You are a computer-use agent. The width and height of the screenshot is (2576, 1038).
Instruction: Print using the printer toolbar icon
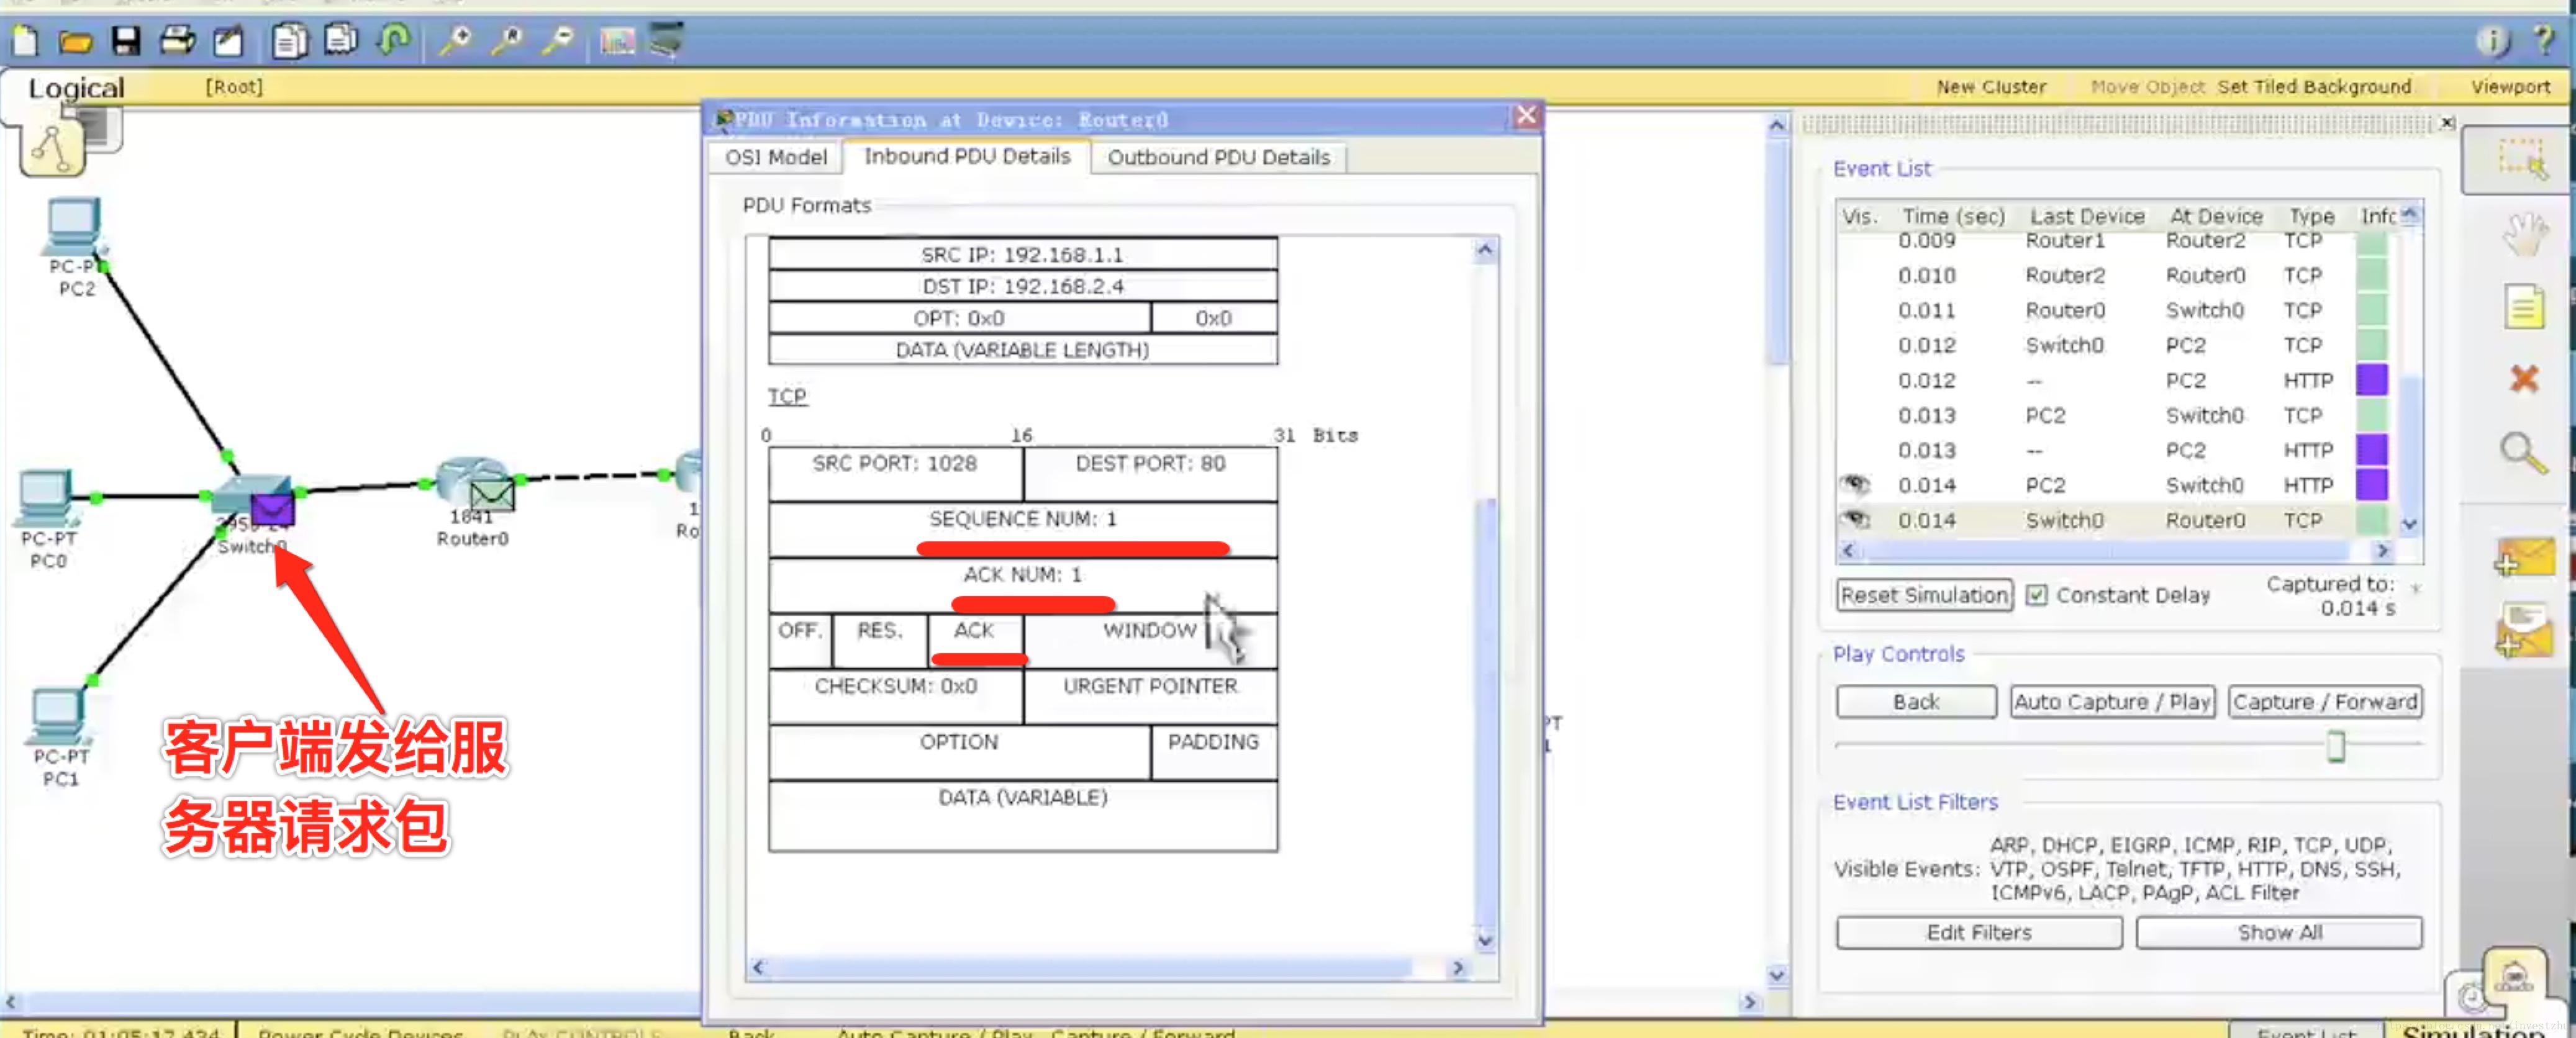pos(178,40)
